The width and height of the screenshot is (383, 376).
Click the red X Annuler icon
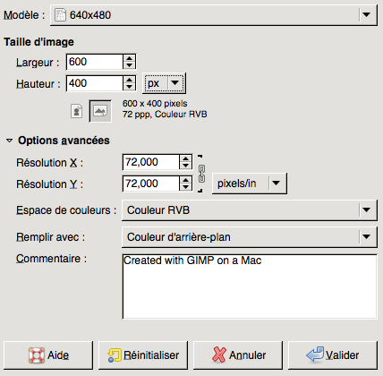pos(219,355)
